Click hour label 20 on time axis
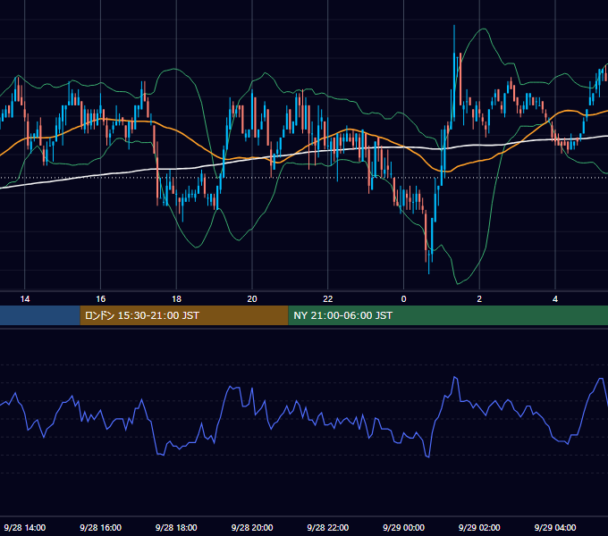 pyautogui.click(x=252, y=299)
